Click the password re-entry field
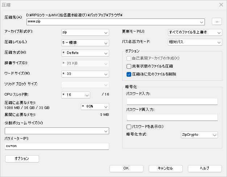The width and height of the screenshot is (227, 177). point(172,117)
